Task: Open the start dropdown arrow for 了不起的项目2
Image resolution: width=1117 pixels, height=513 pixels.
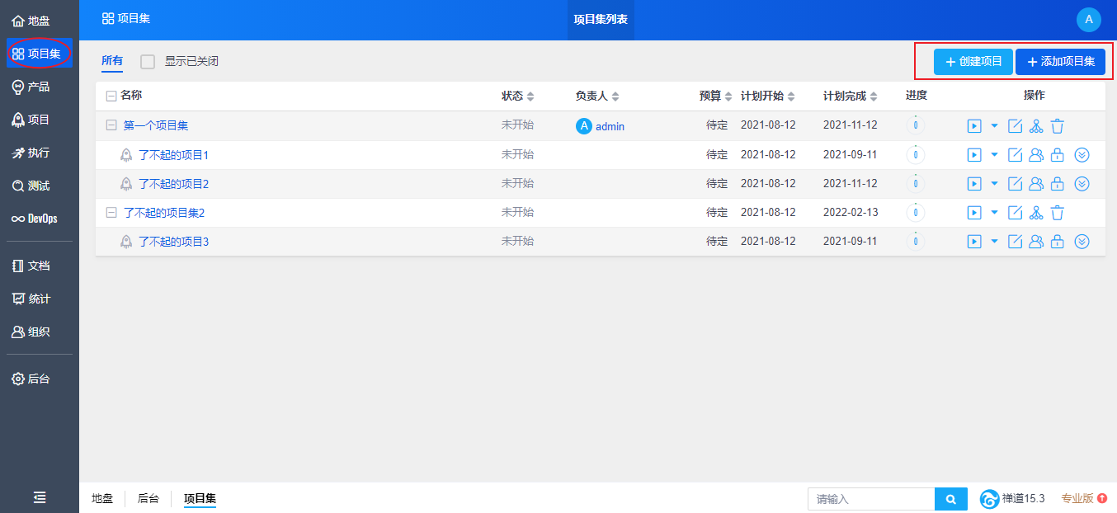Action: 994,184
